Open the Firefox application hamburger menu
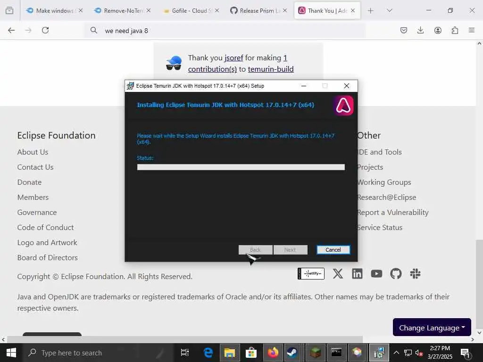 [x=472, y=30]
